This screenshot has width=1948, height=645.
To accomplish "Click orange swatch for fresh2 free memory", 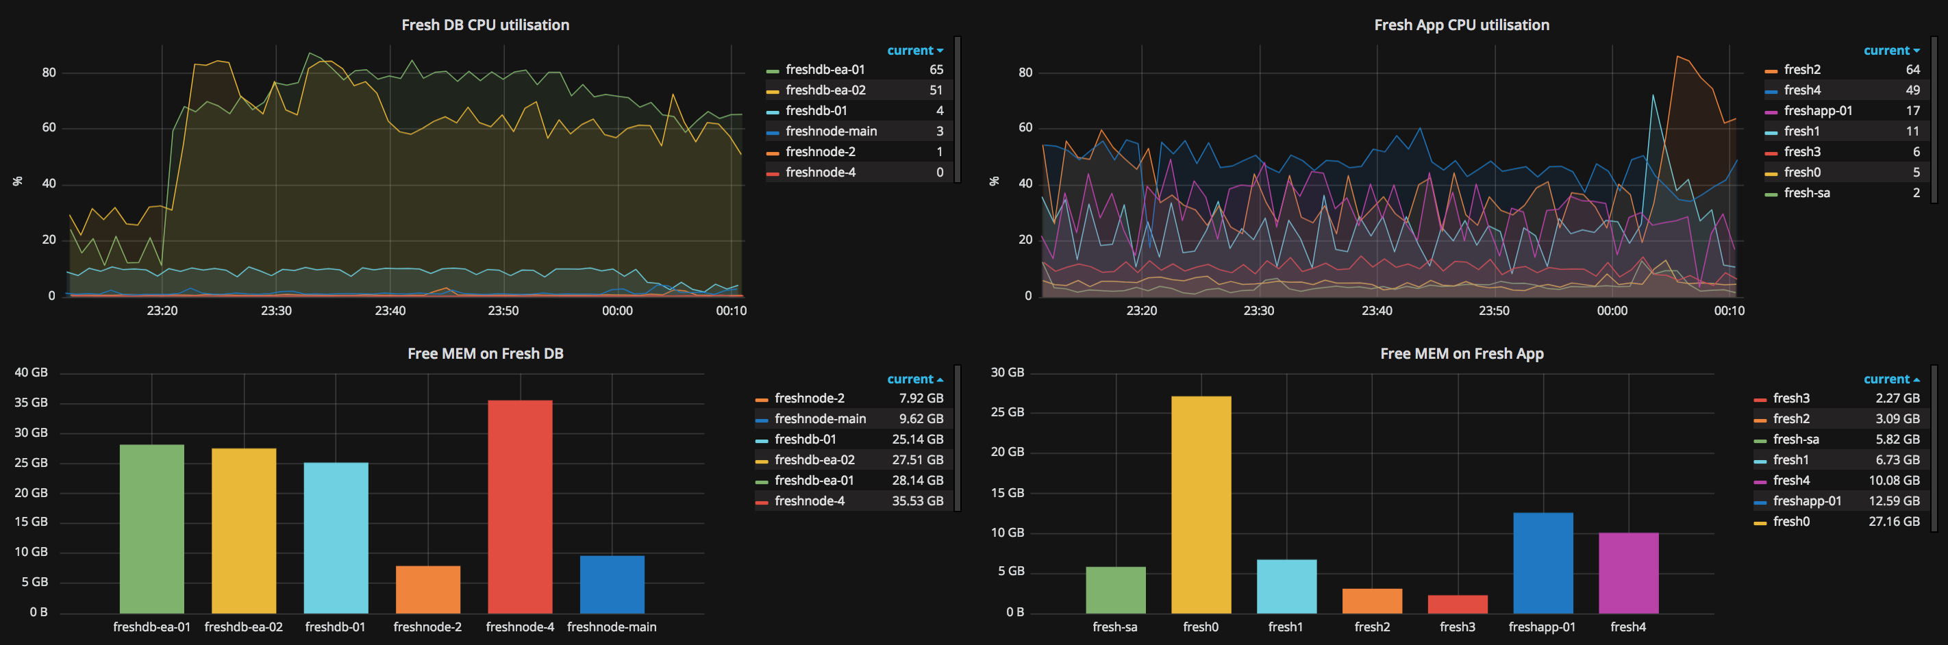I will [1760, 420].
